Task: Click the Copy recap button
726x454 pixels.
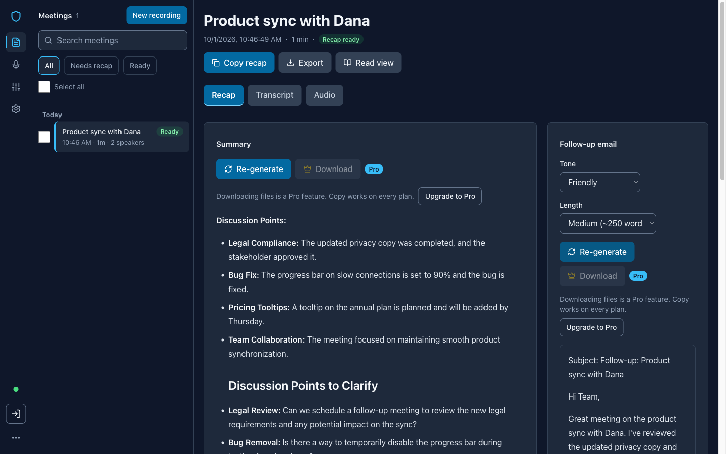Action: click(239, 63)
